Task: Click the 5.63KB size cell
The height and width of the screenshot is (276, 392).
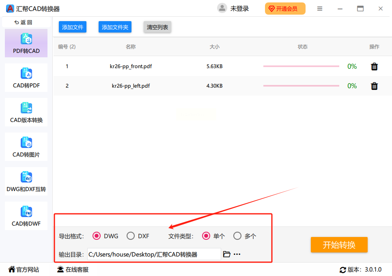Action: (x=215, y=66)
